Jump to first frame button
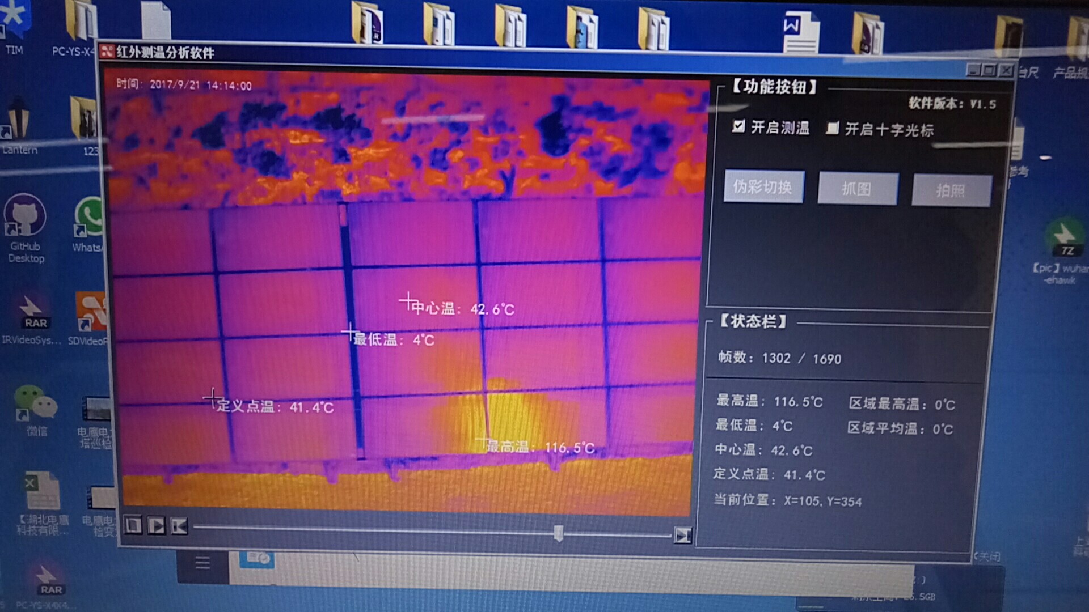Image resolution: width=1089 pixels, height=612 pixels. point(179,526)
